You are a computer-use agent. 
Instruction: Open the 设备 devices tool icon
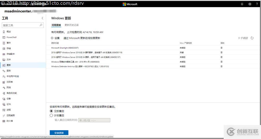click(4, 99)
